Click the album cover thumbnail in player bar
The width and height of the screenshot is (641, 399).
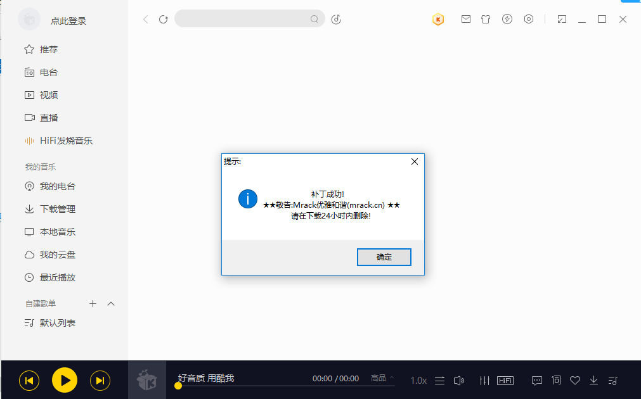(147, 380)
